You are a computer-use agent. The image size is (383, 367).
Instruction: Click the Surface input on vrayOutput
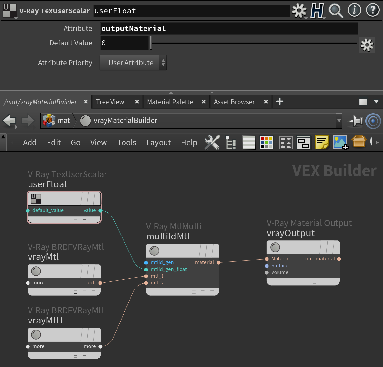tap(267, 266)
